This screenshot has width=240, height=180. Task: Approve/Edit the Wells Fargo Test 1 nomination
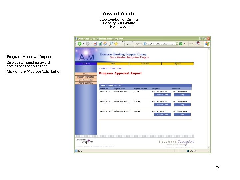click(162, 95)
